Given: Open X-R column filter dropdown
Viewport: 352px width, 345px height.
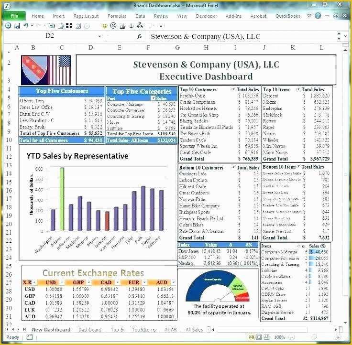Looking at the screenshot, I should click(34, 282).
